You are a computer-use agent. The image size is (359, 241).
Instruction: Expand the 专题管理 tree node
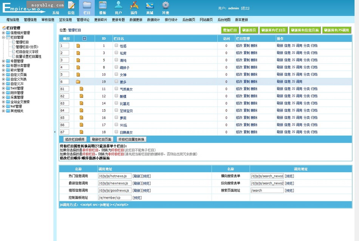[3, 61]
